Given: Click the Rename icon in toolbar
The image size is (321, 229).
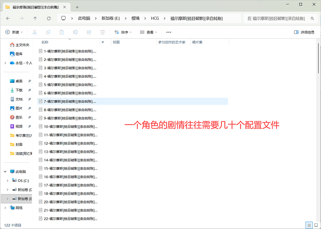Looking at the screenshot, I should click(75, 32).
